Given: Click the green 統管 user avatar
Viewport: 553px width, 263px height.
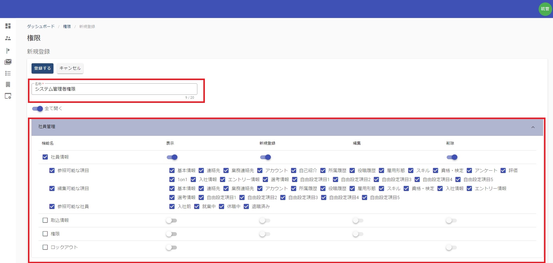Looking at the screenshot, I should point(545,9).
